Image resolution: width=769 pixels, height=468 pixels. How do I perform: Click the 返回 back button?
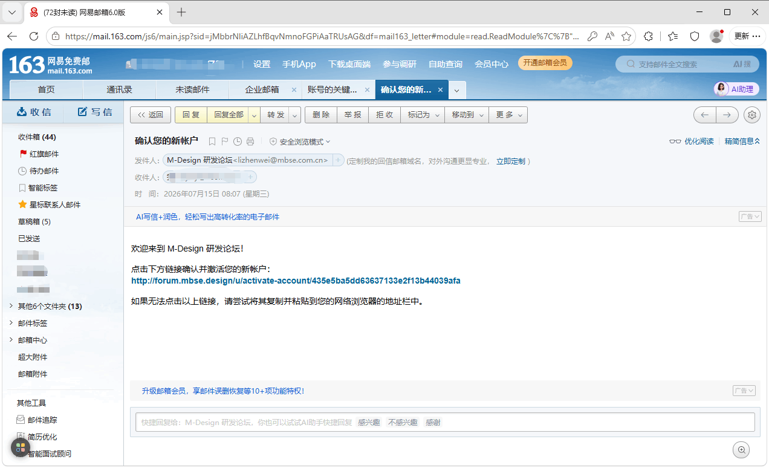coord(151,115)
